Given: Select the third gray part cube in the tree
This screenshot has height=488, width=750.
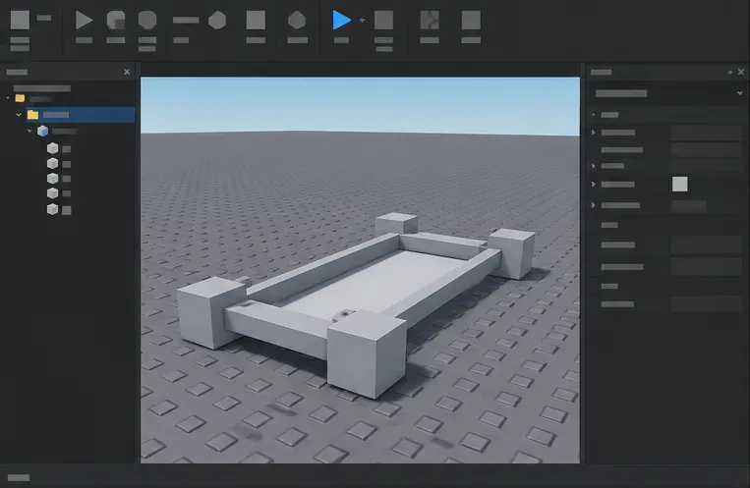Looking at the screenshot, I should coord(53,179).
